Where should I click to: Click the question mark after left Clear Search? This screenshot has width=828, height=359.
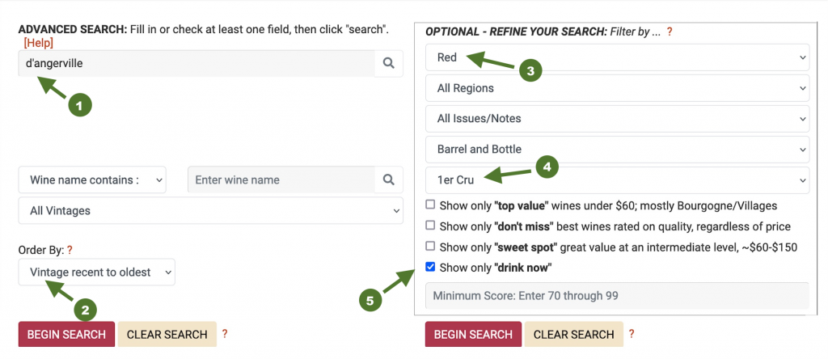point(225,334)
